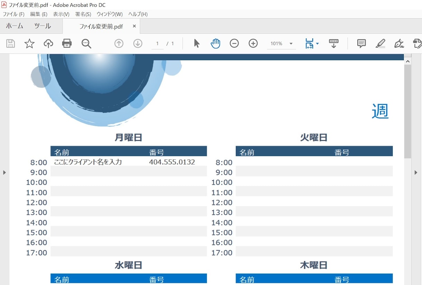Click the 101% zoom value field
This screenshot has width=422, height=285.
276,43
